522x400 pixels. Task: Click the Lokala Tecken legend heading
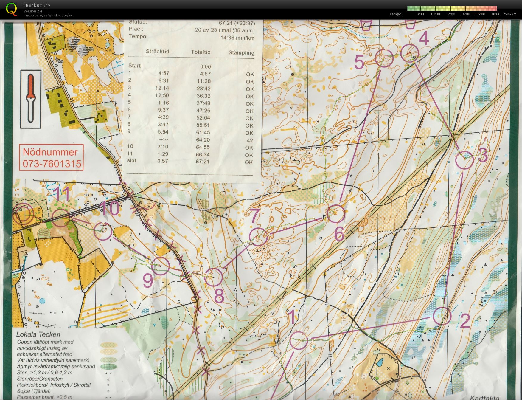38,334
